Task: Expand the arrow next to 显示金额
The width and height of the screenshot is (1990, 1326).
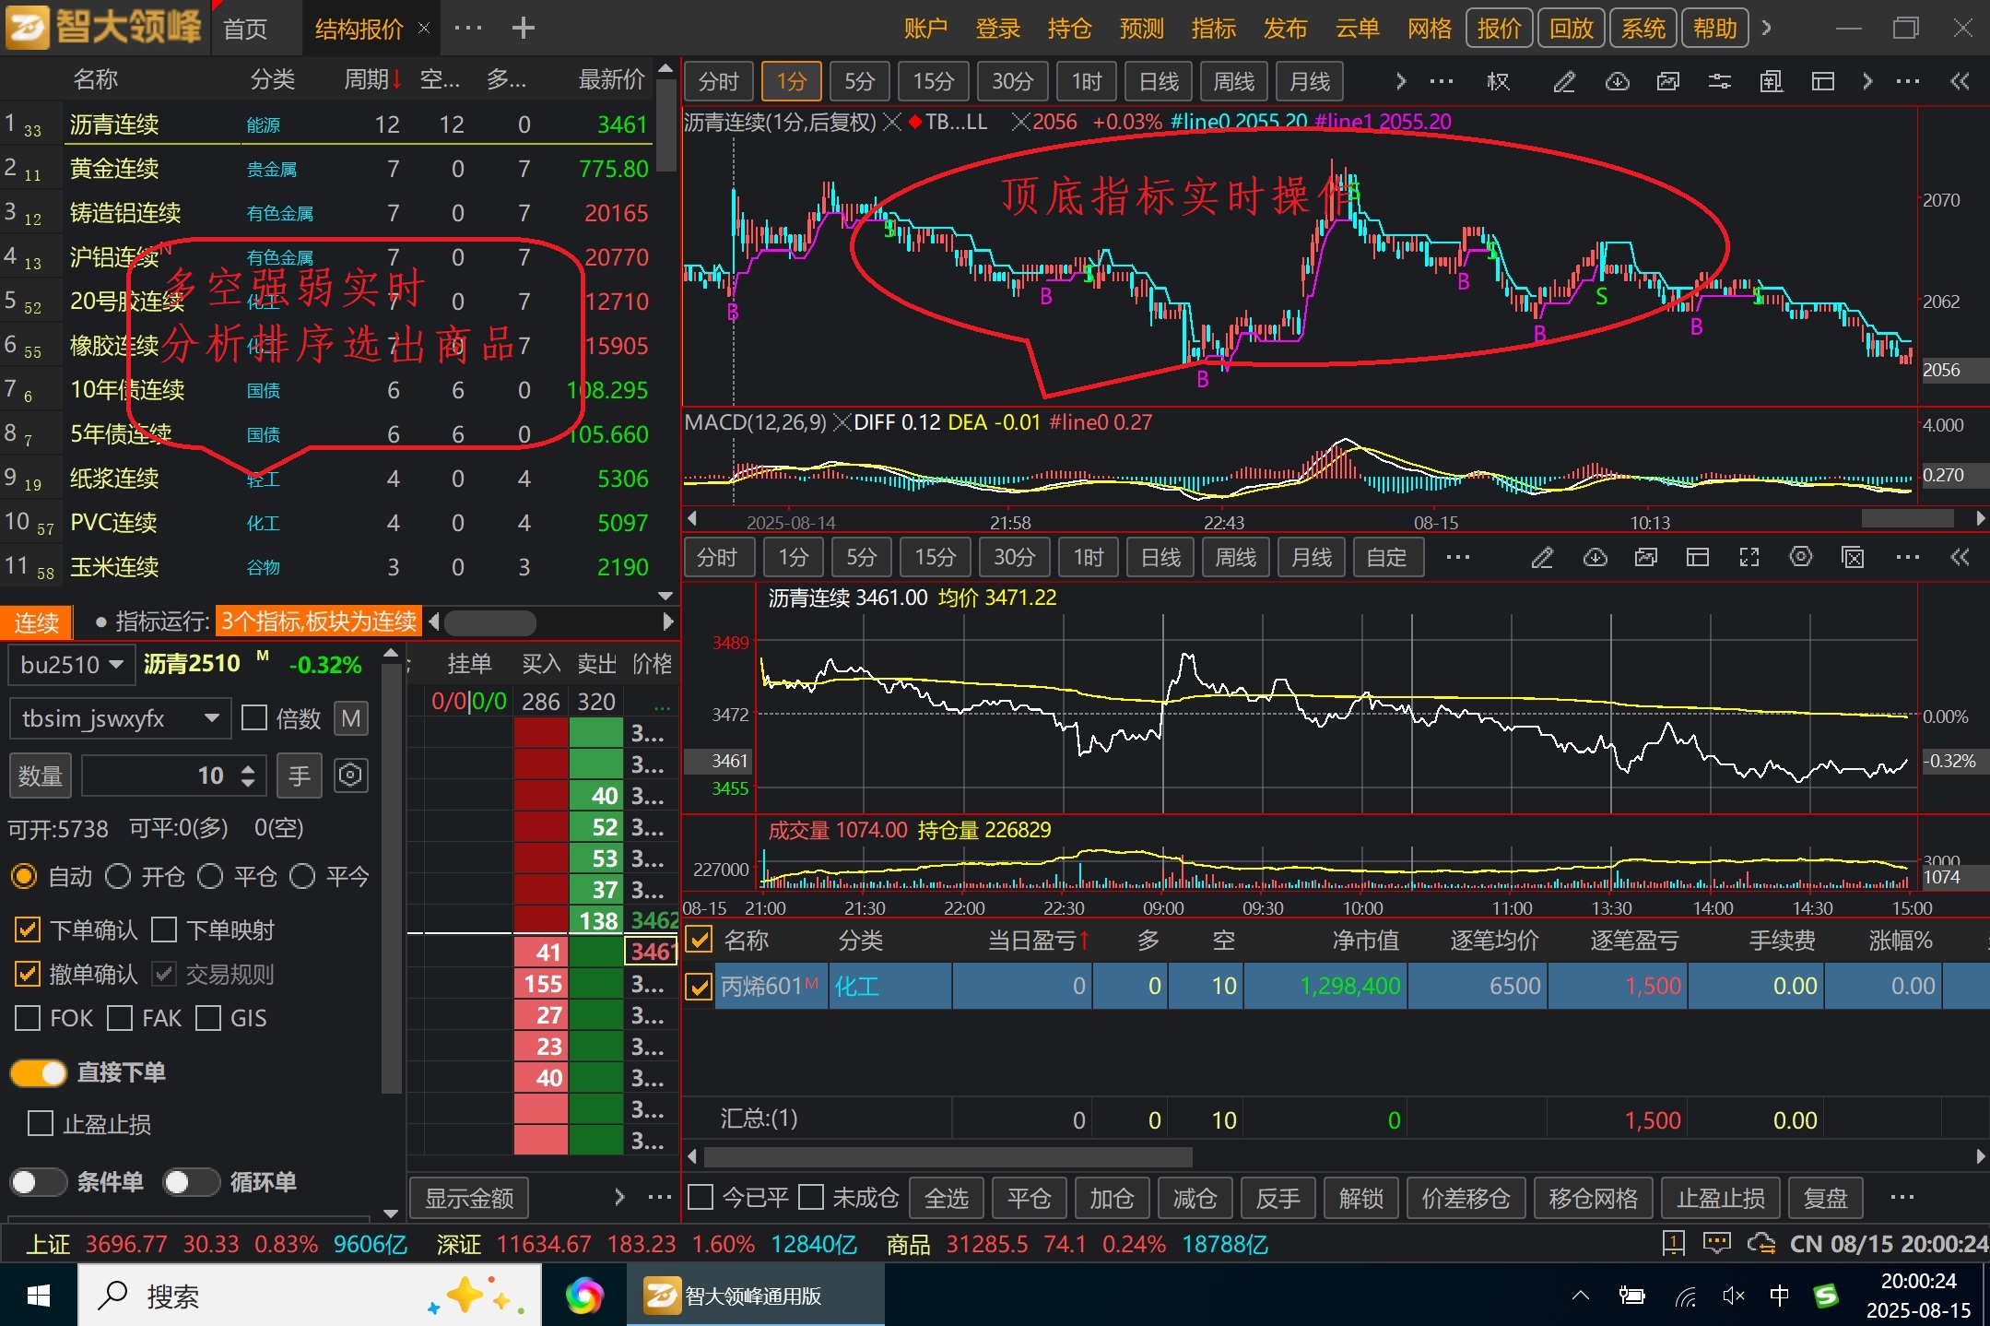Action: 619,1198
